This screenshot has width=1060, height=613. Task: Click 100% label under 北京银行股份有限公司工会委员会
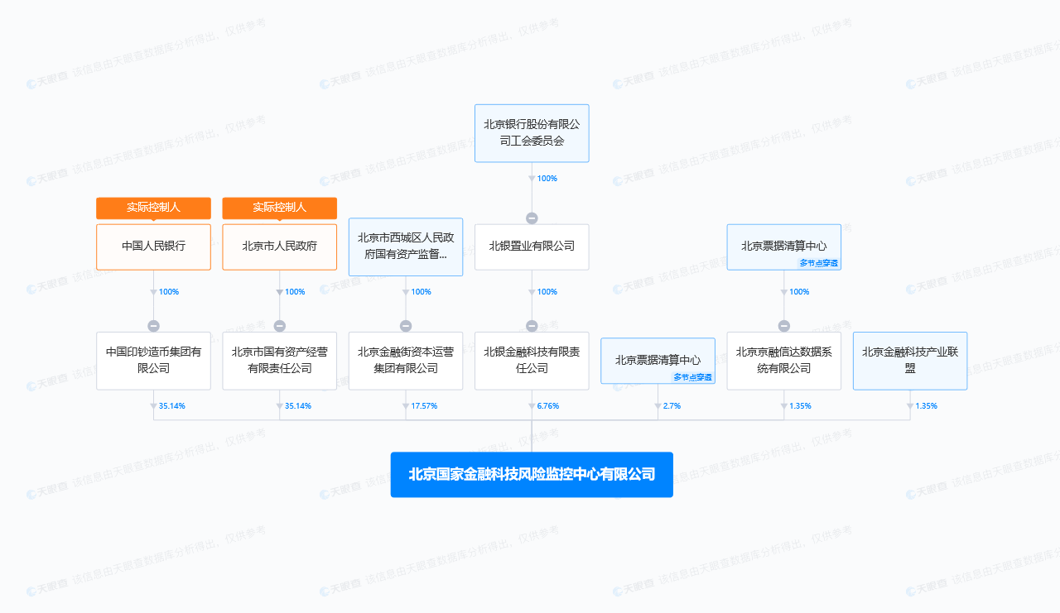click(x=547, y=179)
